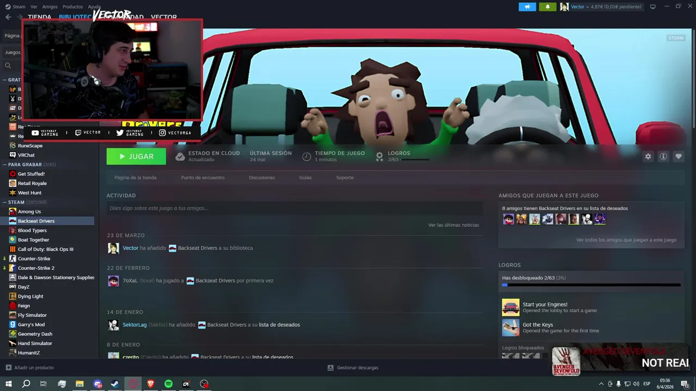Open the Guías tab
Screen dimensions: 696x391
pos(306,178)
